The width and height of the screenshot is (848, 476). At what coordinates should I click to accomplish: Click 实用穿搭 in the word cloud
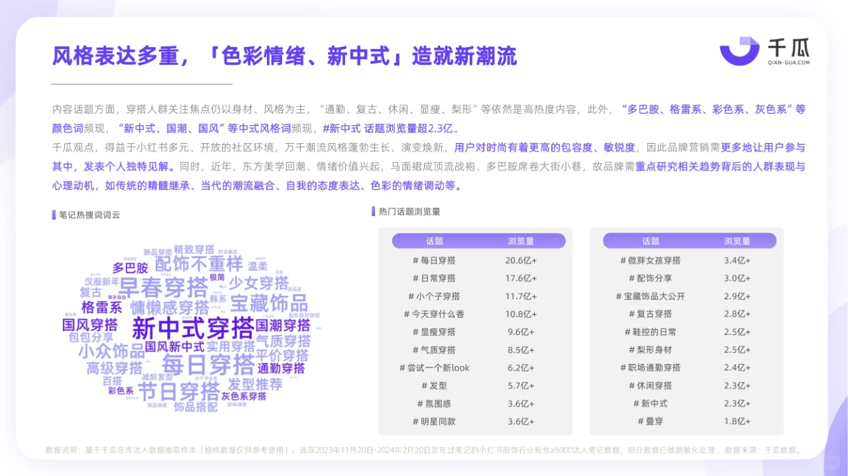(x=230, y=346)
